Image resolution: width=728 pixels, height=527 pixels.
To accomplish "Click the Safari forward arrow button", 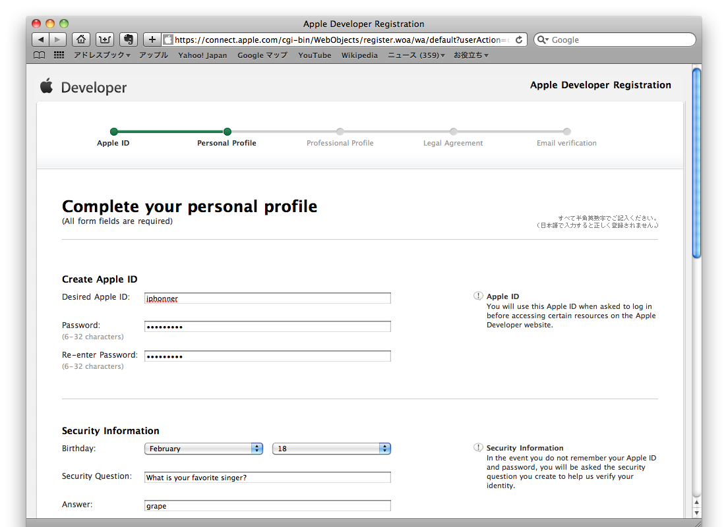I will pos(58,40).
